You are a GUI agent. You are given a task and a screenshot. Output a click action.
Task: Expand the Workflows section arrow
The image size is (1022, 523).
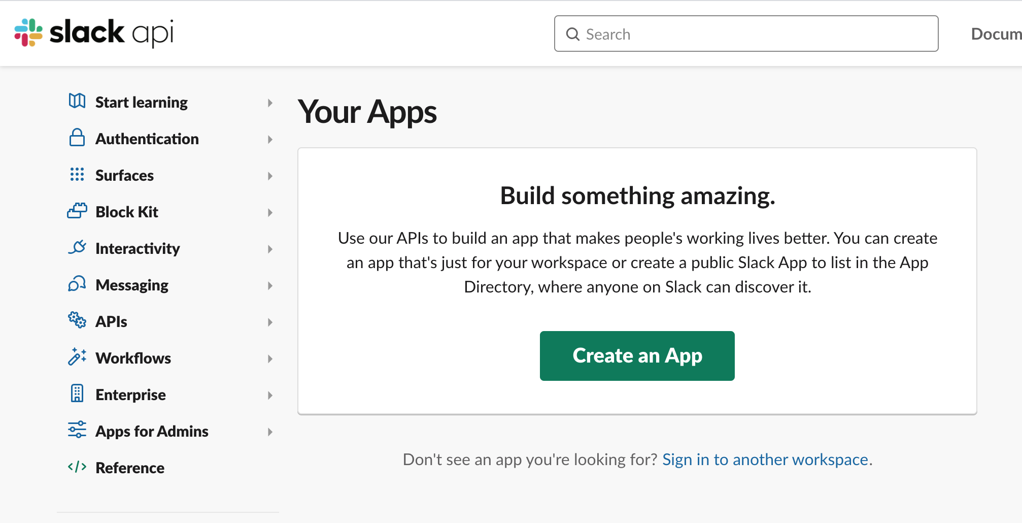coord(270,359)
